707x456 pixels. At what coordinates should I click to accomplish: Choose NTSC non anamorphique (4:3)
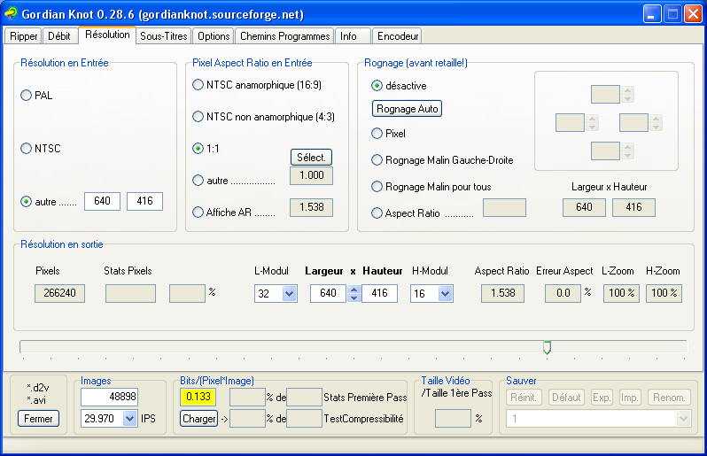(x=263, y=117)
